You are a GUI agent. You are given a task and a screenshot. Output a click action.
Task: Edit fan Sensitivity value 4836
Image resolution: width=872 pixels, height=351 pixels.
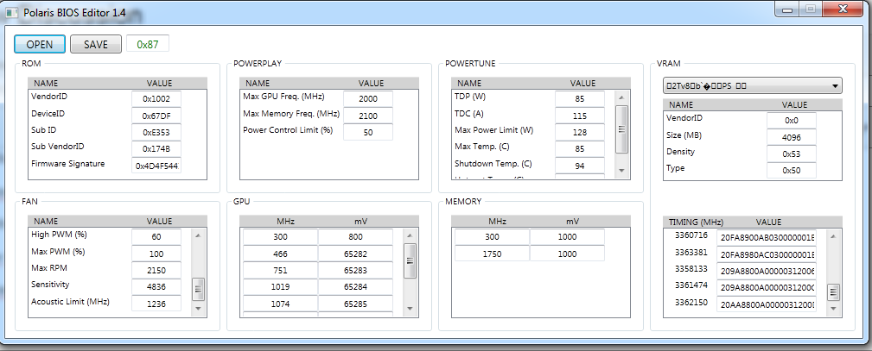point(156,287)
